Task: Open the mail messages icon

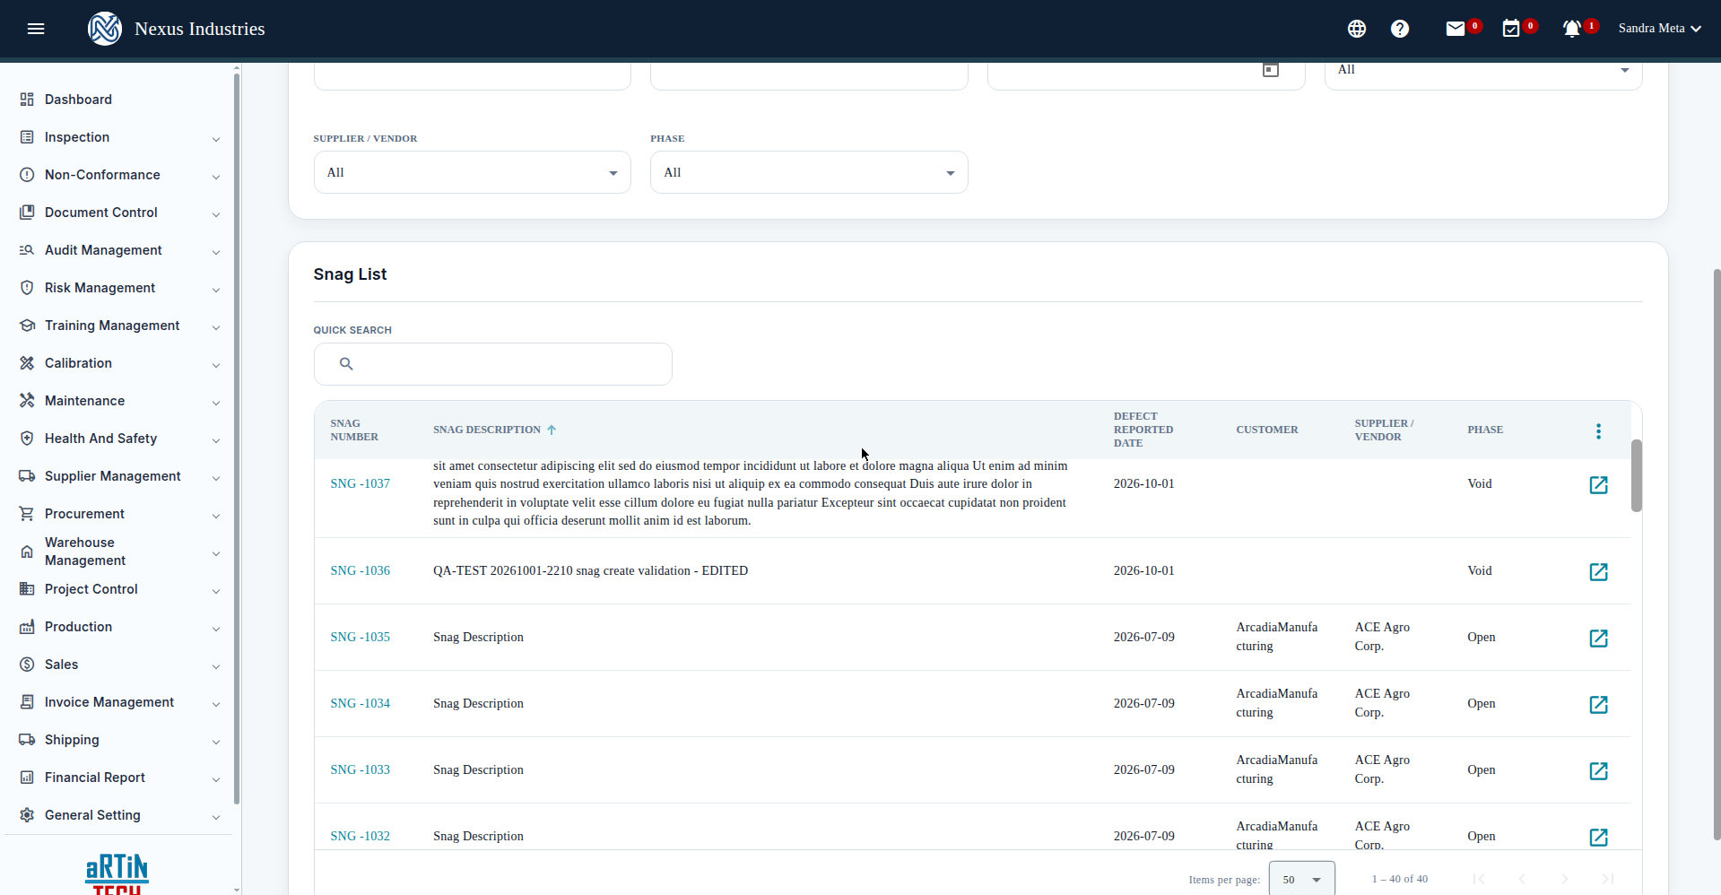Action: (1456, 29)
